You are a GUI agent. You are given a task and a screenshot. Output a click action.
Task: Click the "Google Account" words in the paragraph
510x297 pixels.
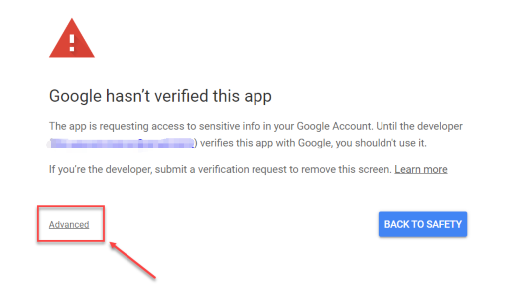tap(334, 126)
